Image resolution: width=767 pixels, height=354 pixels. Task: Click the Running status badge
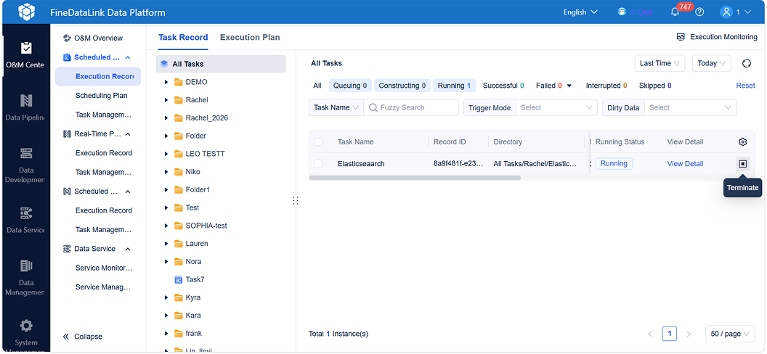coord(614,164)
